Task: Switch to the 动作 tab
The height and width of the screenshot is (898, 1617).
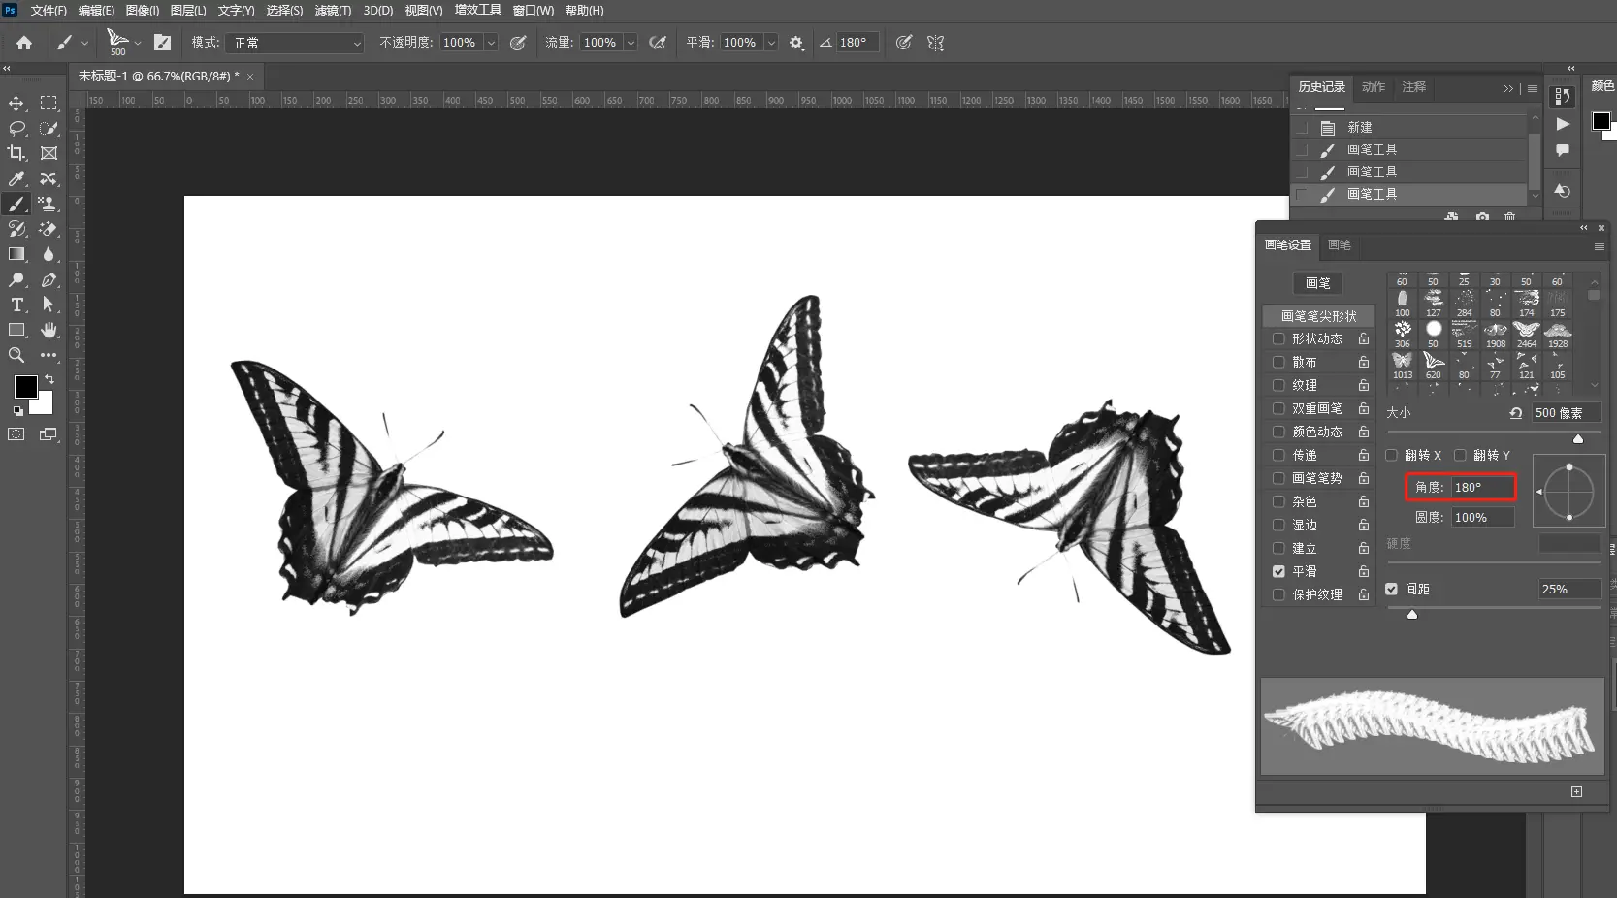Action: pos(1373,87)
